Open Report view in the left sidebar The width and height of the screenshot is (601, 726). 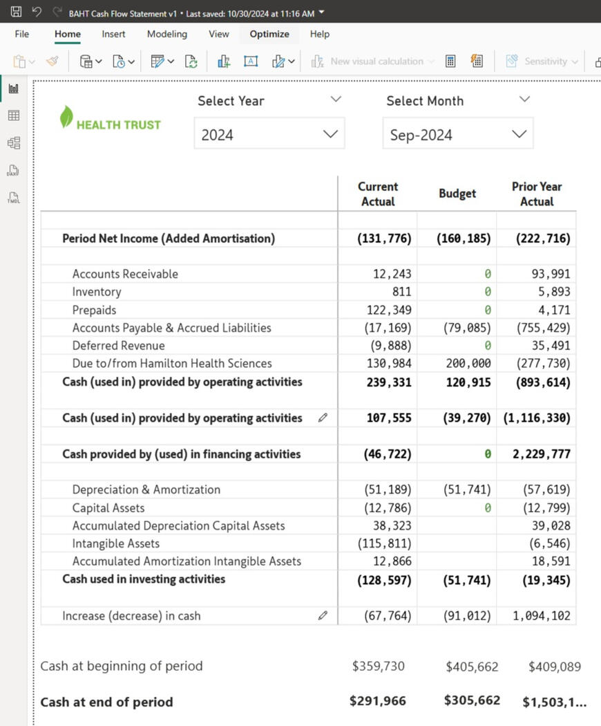(x=12, y=88)
